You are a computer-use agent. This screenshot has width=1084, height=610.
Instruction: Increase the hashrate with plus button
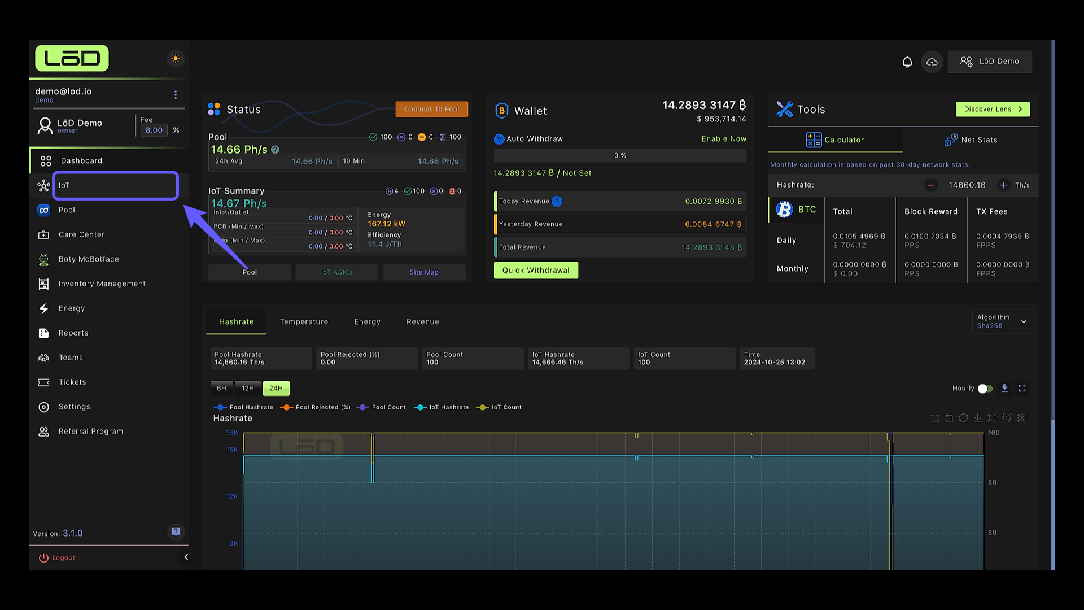coord(1003,185)
